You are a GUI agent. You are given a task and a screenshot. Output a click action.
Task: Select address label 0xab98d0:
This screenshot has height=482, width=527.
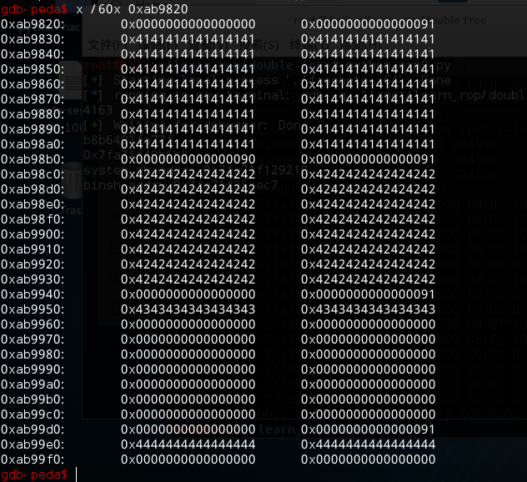[x=33, y=189]
